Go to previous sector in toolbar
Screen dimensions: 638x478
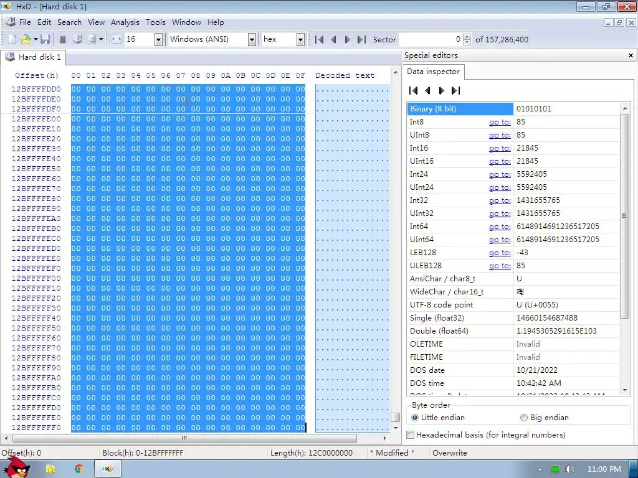(x=334, y=39)
